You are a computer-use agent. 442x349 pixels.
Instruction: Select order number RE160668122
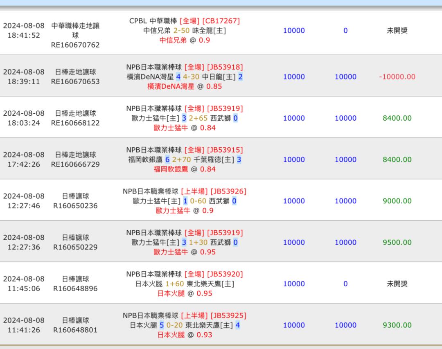coord(75,123)
